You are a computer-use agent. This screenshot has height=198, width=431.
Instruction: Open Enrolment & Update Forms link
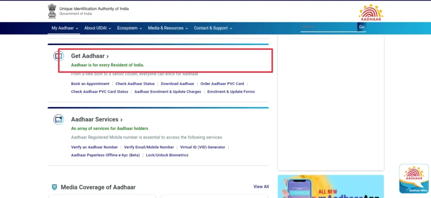click(x=231, y=92)
